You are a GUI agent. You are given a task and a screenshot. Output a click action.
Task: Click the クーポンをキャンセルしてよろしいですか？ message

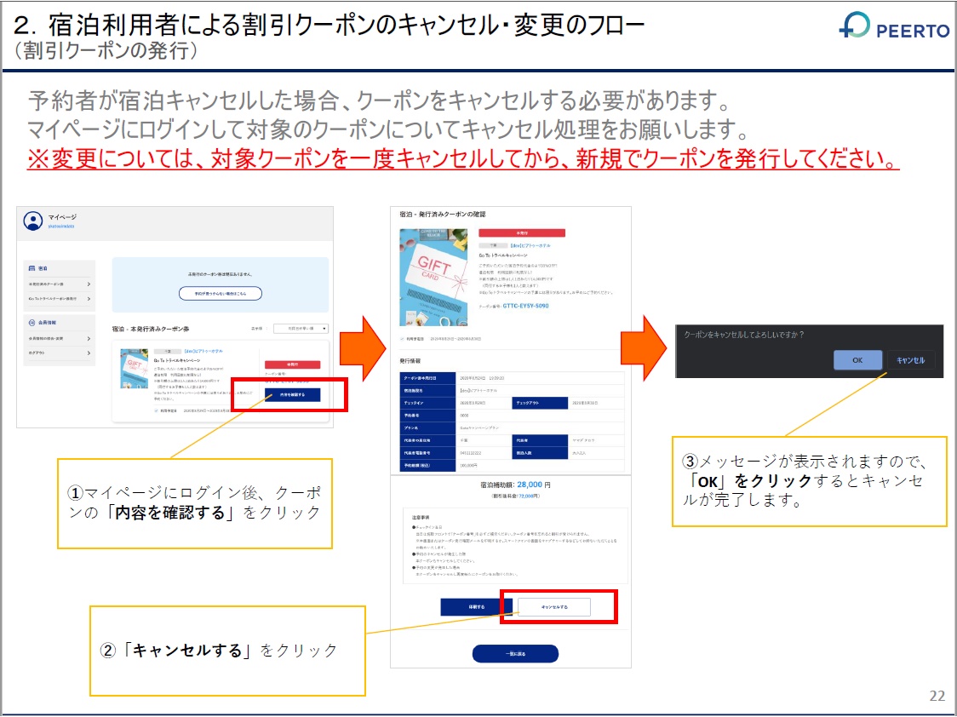[x=744, y=335]
